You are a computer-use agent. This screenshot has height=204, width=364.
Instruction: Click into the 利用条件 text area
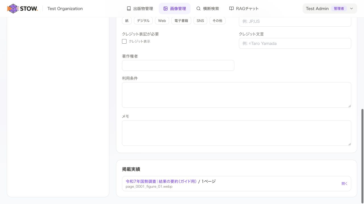click(x=237, y=95)
